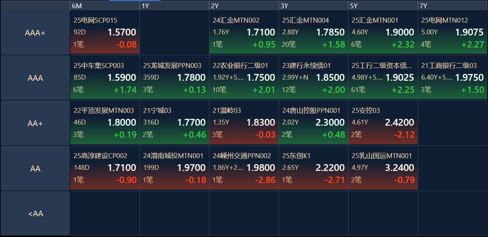Image resolution: width=488 pixels, height=237 pixels.
Task: Click the AAA rating row header
Action: (35, 78)
